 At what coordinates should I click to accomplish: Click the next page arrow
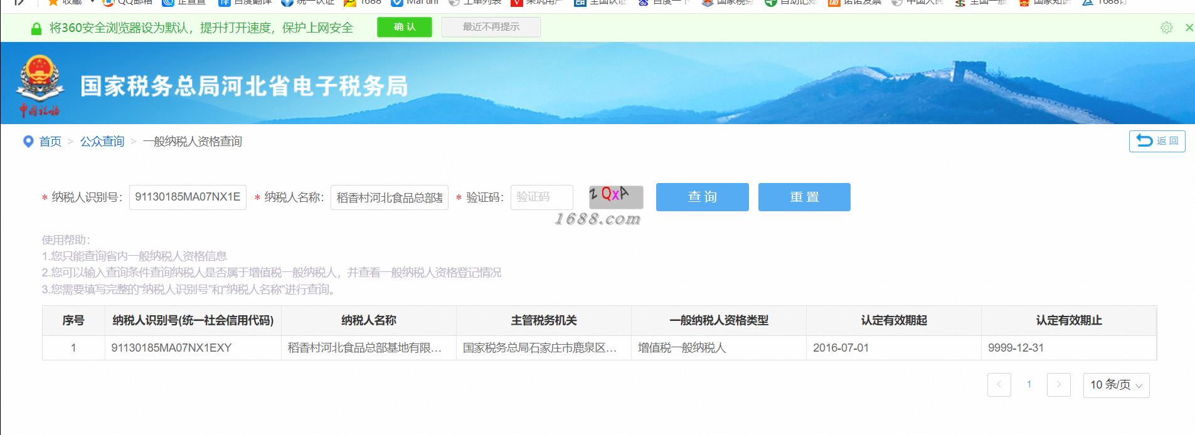[x=1059, y=385]
